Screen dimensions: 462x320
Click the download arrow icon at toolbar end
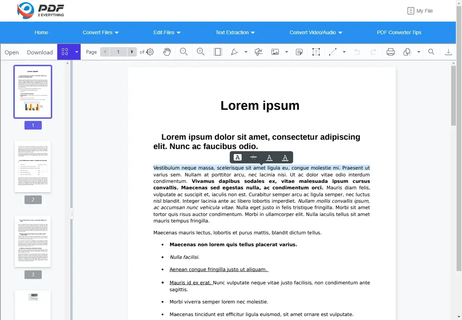448,52
